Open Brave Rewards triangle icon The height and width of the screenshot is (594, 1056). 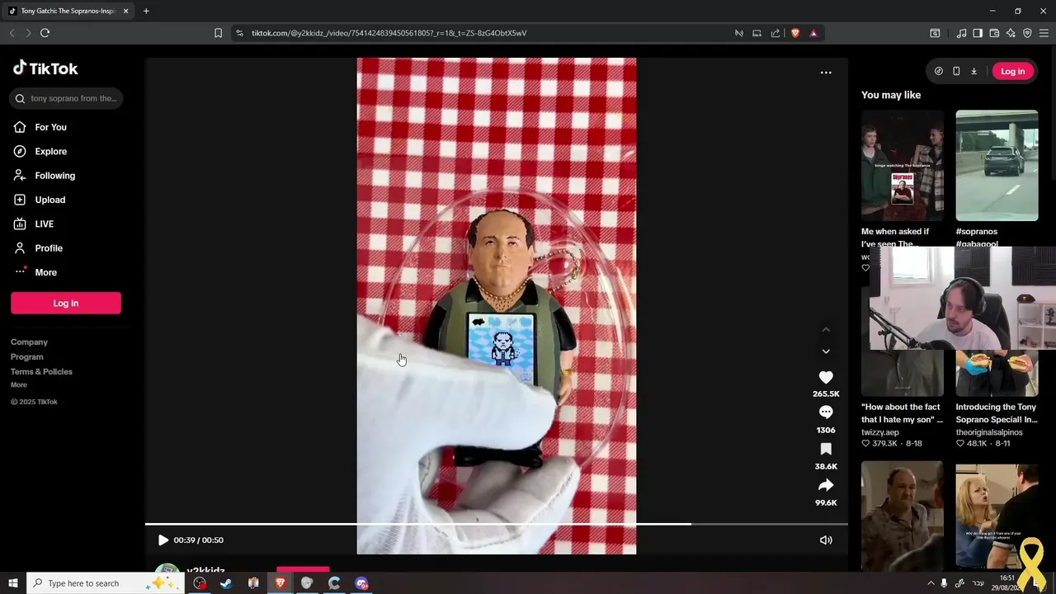[813, 33]
